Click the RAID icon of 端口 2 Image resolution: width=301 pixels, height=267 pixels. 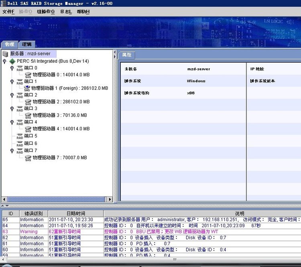(x=20, y=95)
